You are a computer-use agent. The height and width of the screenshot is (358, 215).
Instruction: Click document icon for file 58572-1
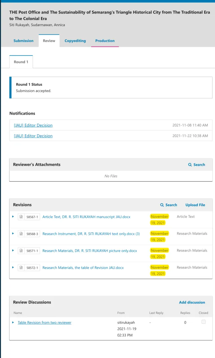21,267
